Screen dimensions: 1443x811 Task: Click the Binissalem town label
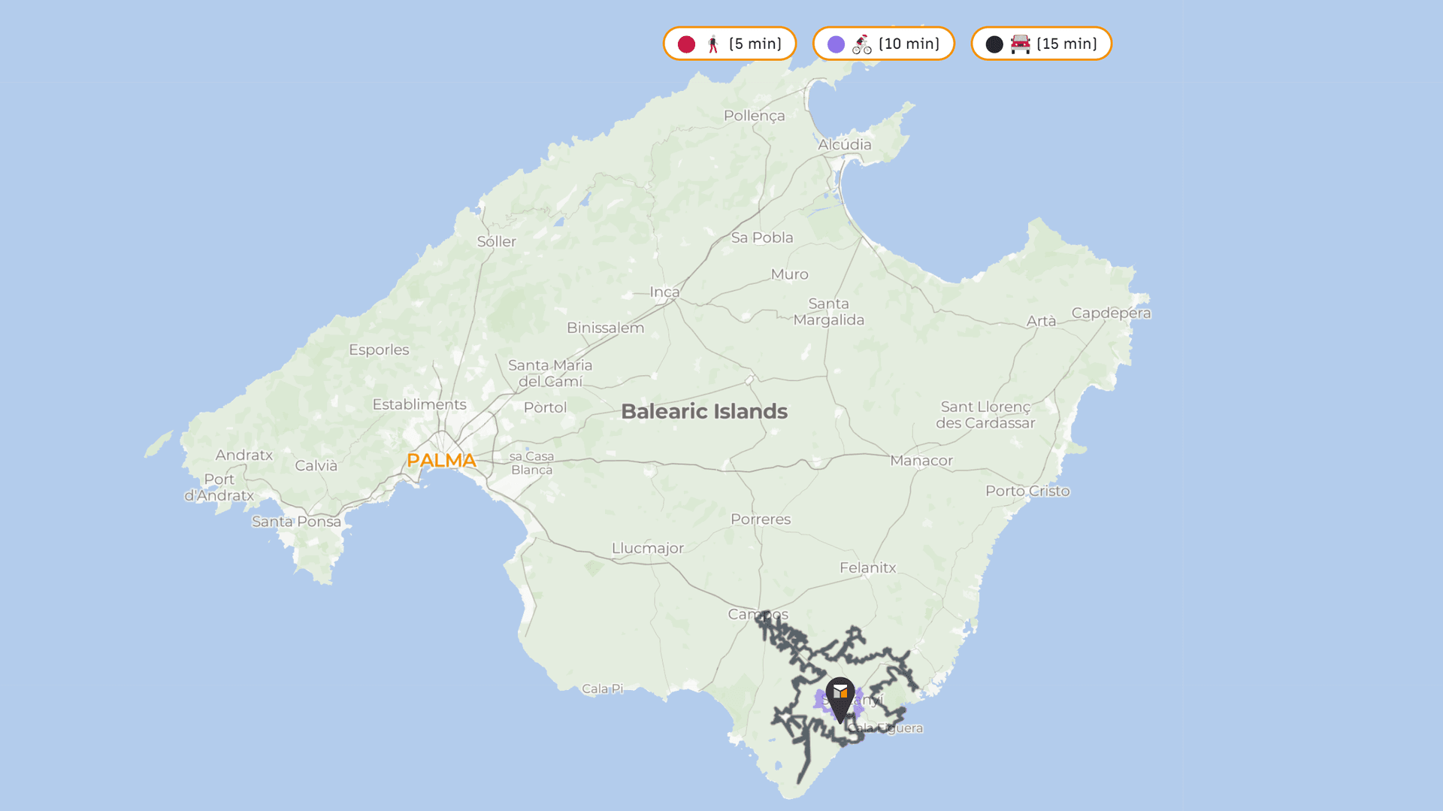pyautogui.click(x=605, y=328)
